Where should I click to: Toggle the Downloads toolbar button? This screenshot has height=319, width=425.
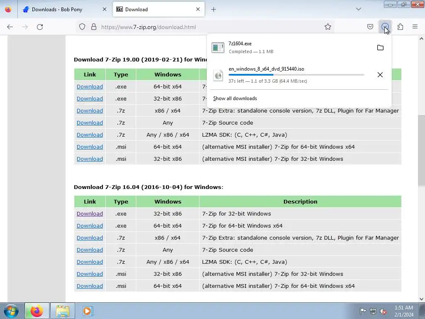click(x=385, y=27)
